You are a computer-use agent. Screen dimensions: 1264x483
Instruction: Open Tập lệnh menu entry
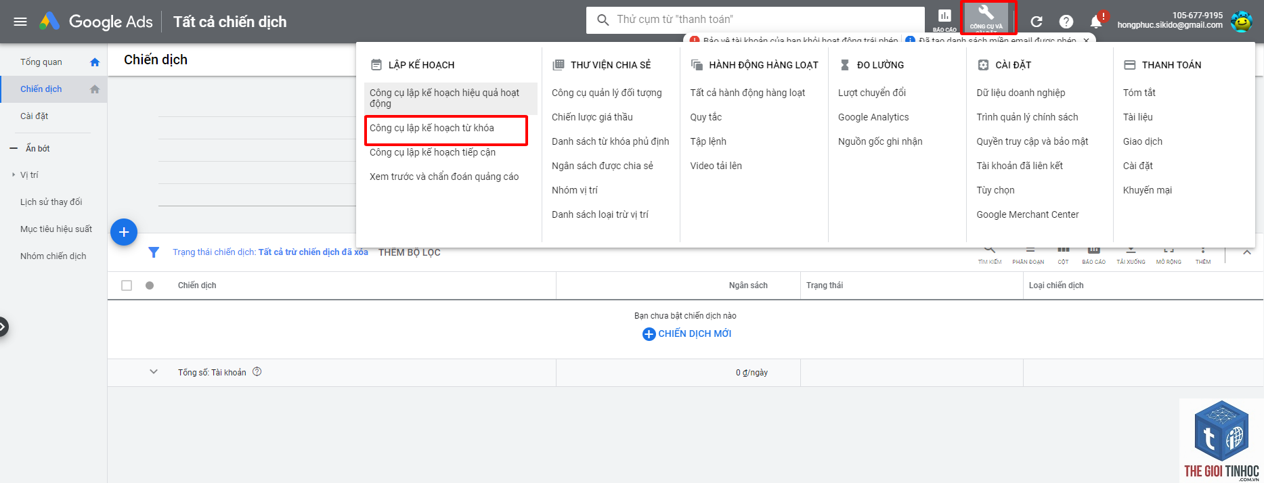pos(708,141)
